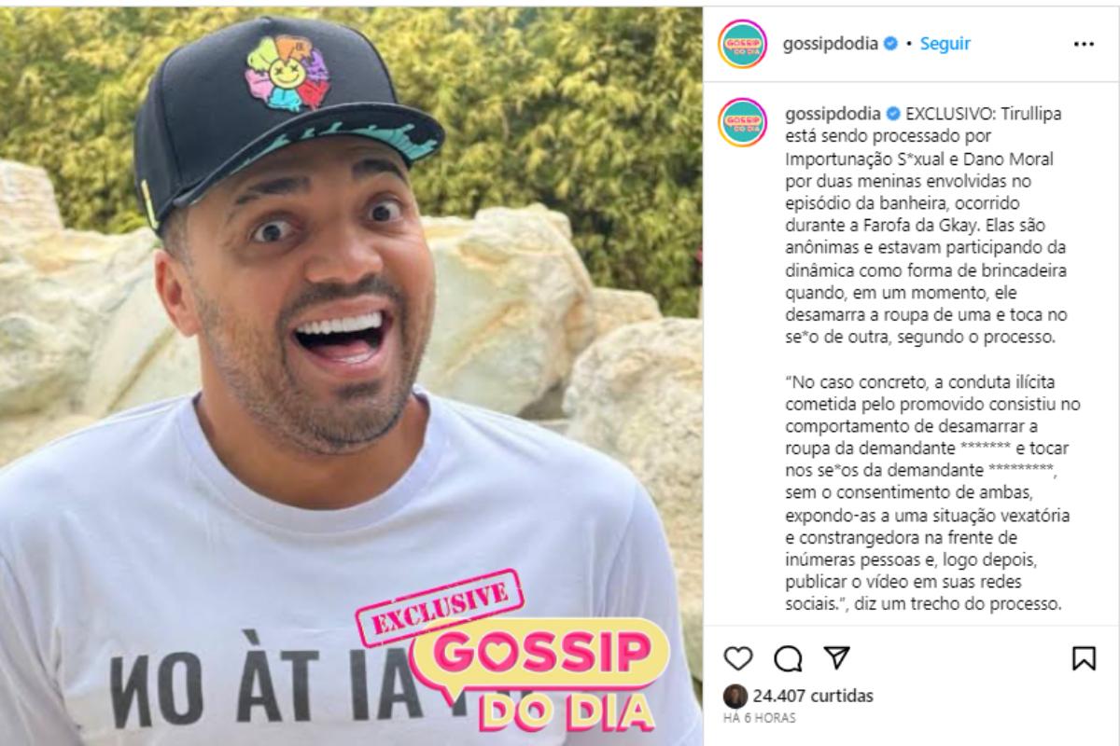This screenshot has height=746, width=1120.
Task: Like the post with heart icon
Action: point(737,658)
